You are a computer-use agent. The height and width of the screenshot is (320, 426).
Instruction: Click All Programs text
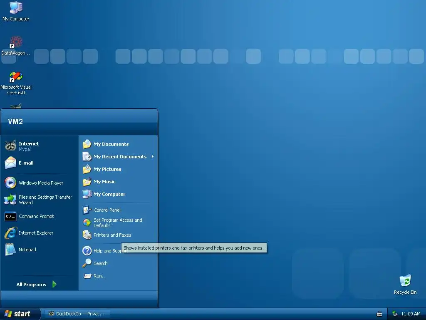pyautogui.click(x=31, y=284)
